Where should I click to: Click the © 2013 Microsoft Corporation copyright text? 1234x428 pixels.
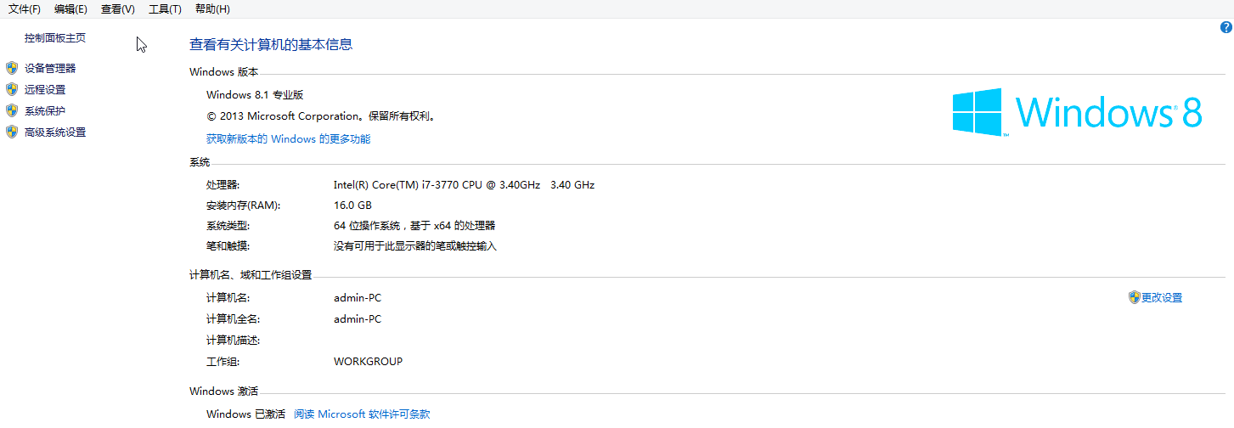pos(320,116)
